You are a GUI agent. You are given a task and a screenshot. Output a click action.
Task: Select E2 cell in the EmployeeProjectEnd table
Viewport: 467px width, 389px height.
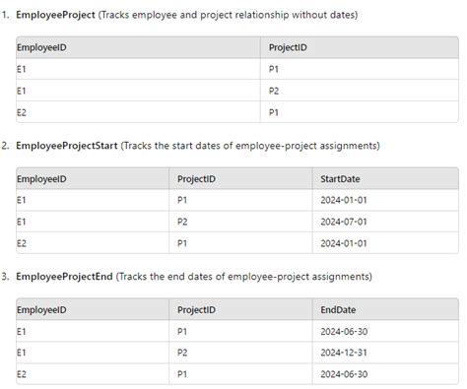(22, 374)
